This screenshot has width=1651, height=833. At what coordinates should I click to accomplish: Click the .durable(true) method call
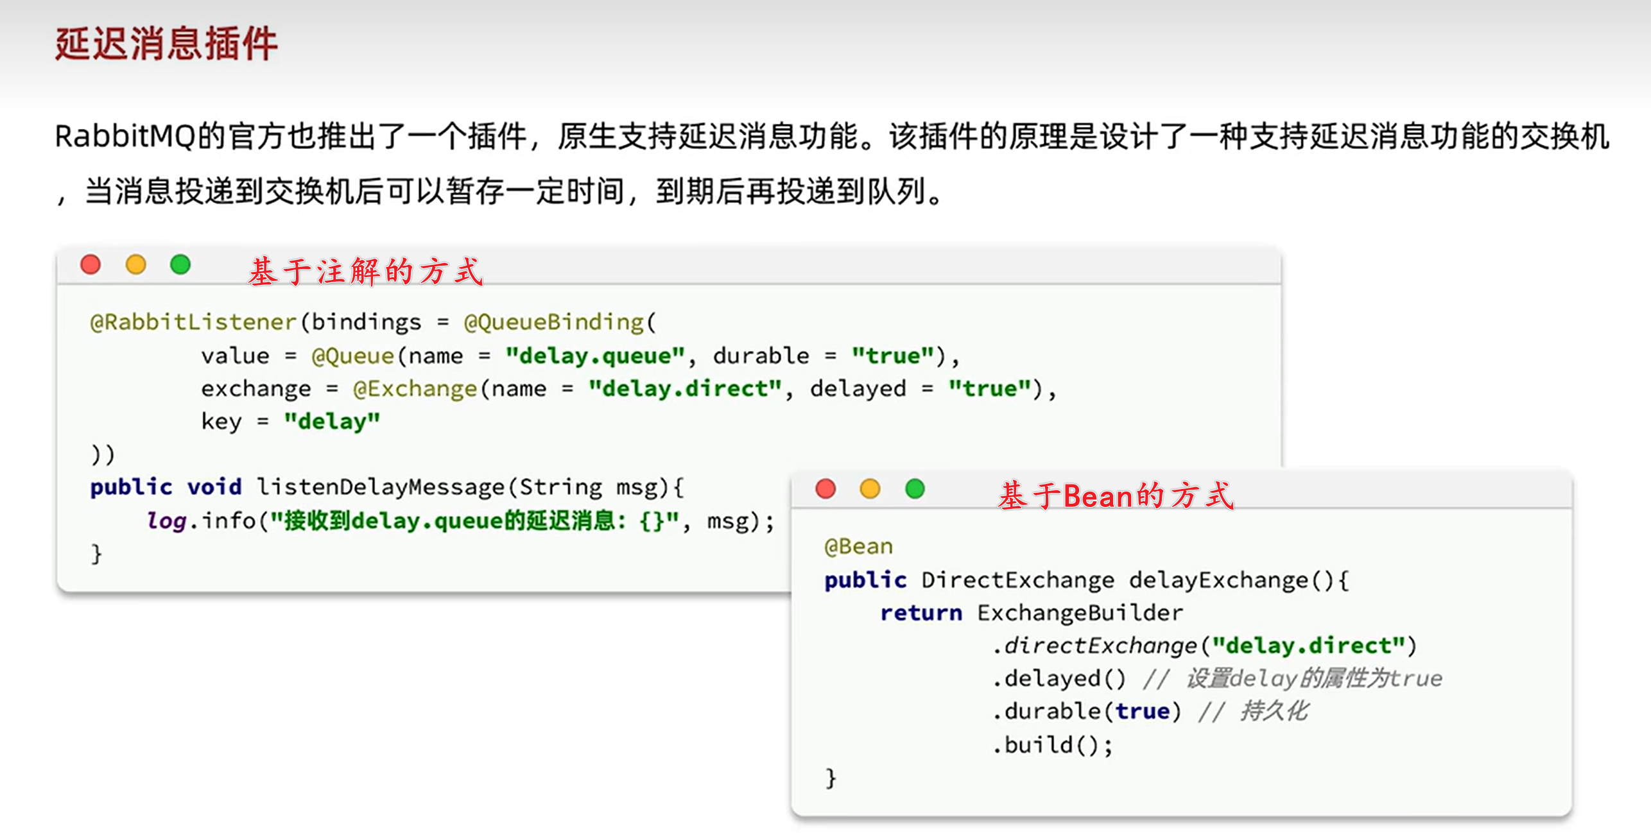[x=1086, y=711]
